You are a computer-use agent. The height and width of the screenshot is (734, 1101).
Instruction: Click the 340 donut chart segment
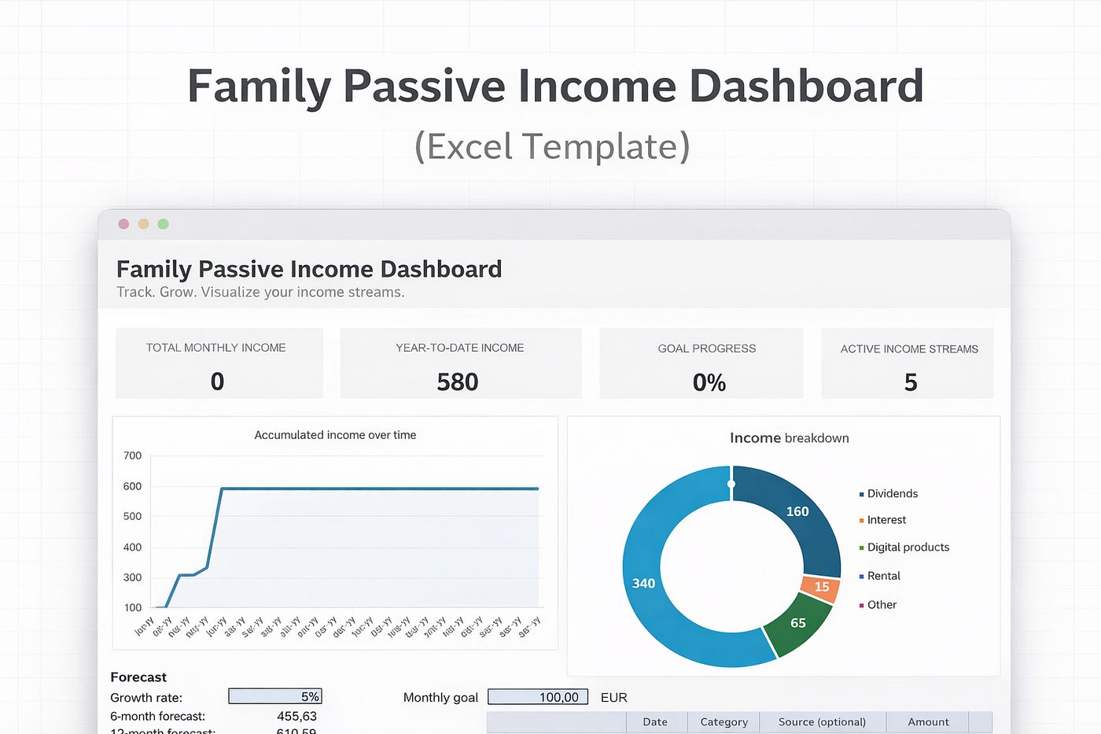(x=643, y=584)
